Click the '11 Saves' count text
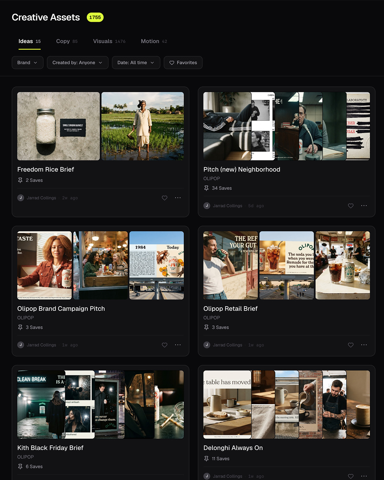This screenshot has height=480, width=384. coord(220,459)
